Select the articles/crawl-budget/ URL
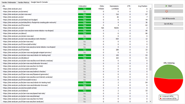 pyautogui.click(x=20, y=20)
